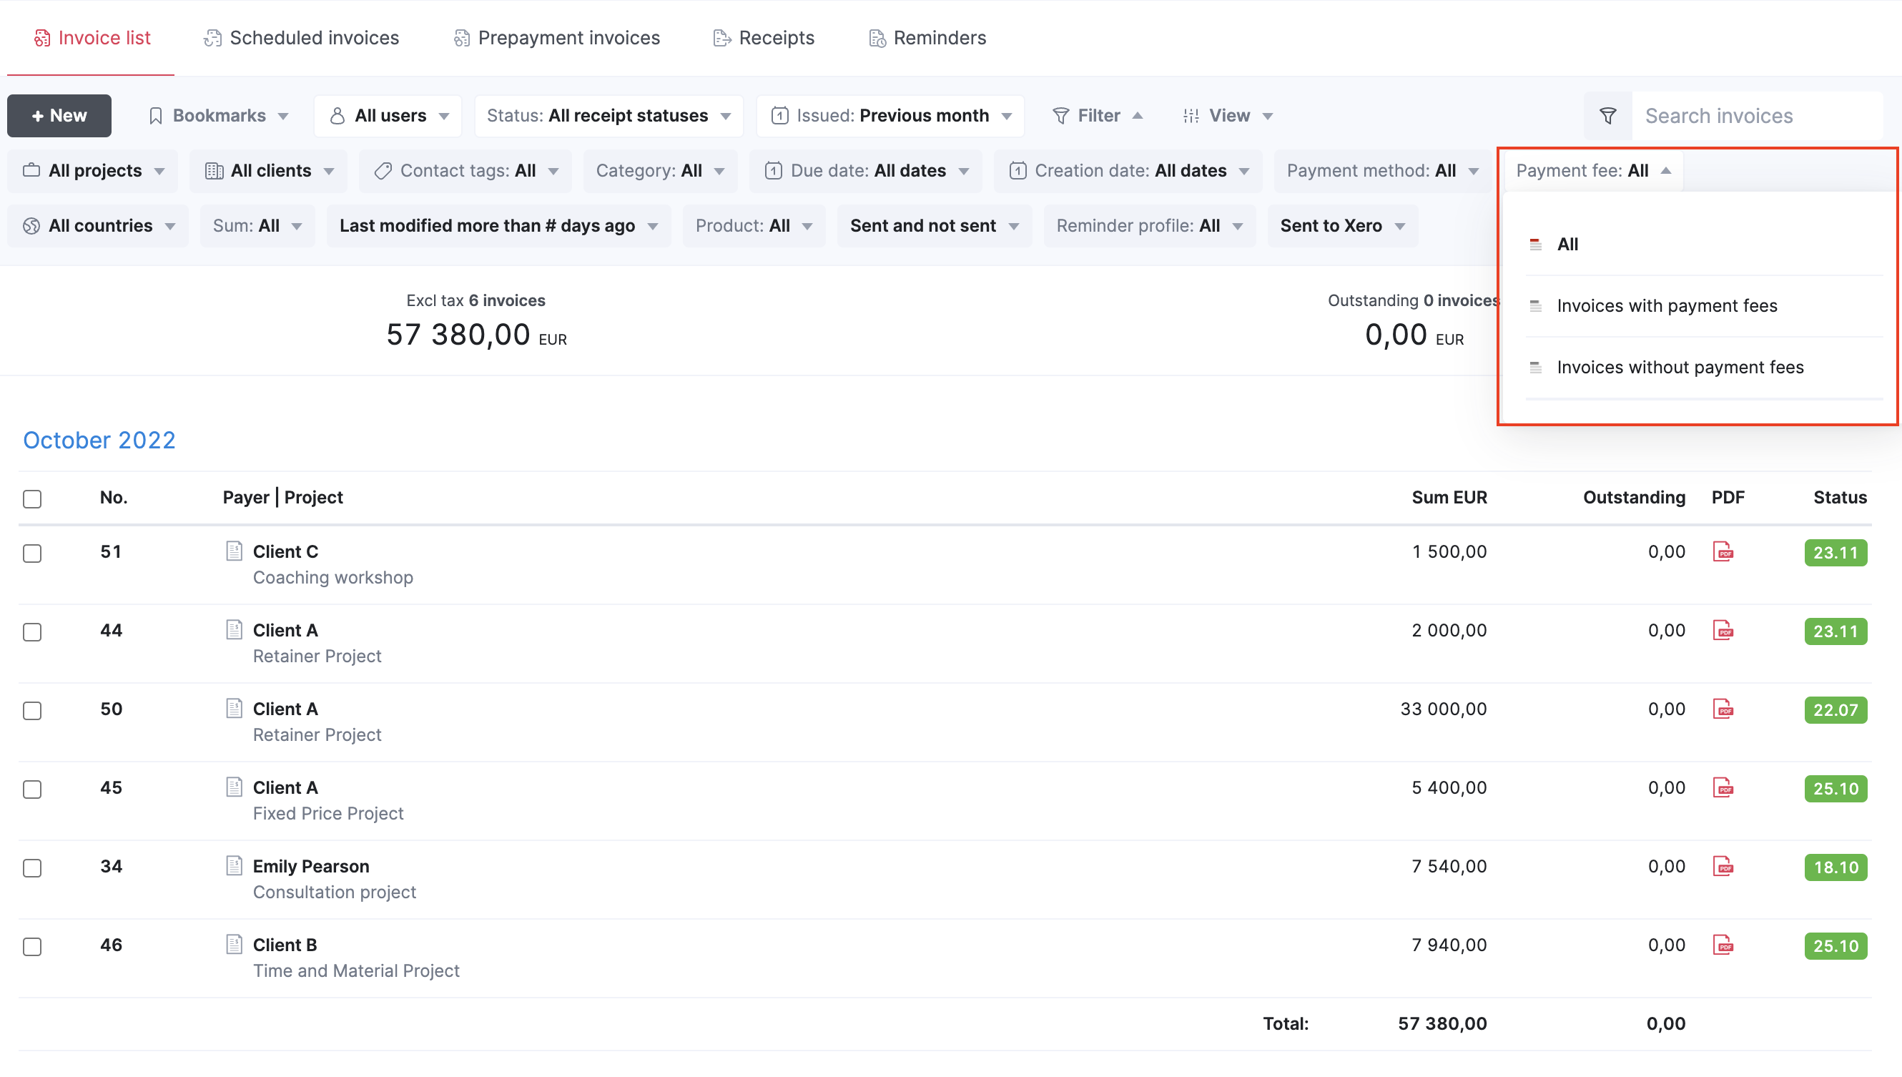Image resolution: width=1902 pixels, height=1077 pixels.
Task: Expand Last modified days ago dropdown
Action: [x=498, y=225]
